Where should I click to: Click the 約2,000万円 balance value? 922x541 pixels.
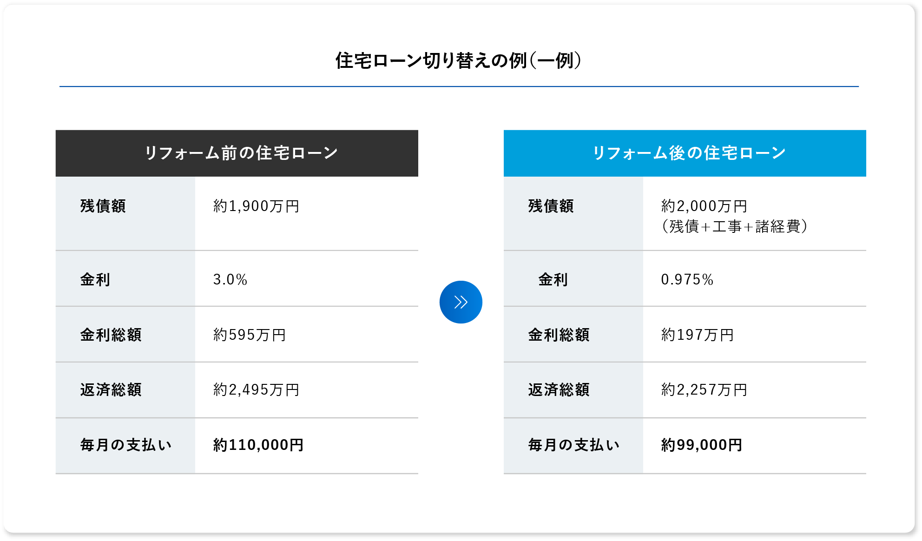click(704, 206)
